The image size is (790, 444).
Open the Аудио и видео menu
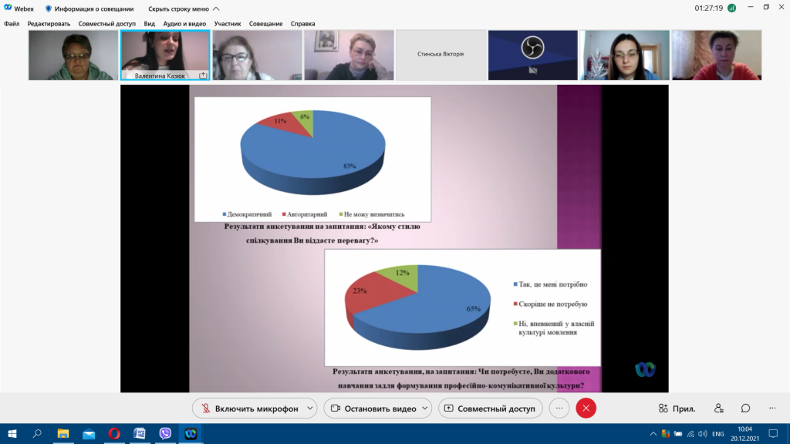(184, 24)
